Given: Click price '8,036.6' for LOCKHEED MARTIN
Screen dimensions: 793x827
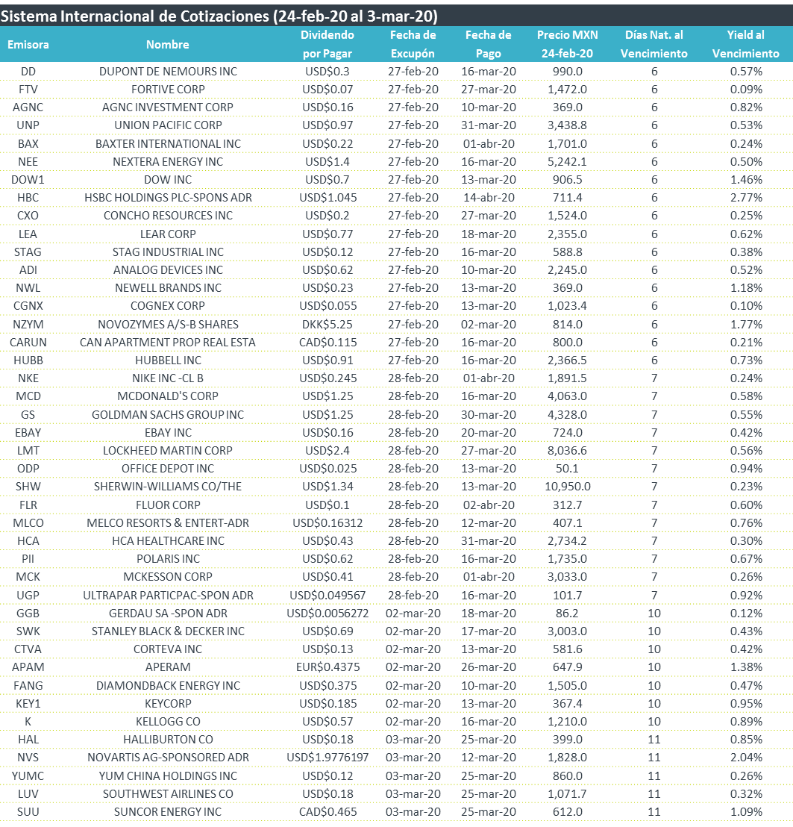Looking at the screenshot, I should click(567, 450).
